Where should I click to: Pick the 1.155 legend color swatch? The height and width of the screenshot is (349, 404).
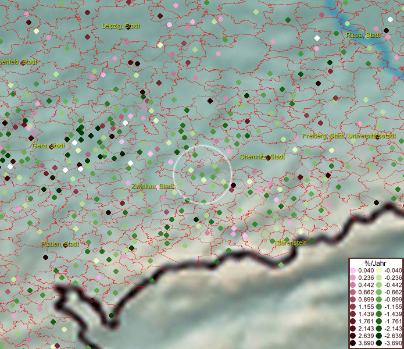(x=353, y=307)
